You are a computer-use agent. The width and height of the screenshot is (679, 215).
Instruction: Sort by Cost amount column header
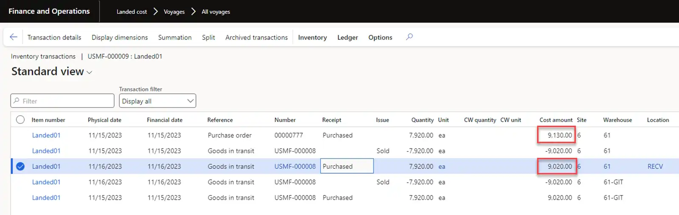point(556,120)
